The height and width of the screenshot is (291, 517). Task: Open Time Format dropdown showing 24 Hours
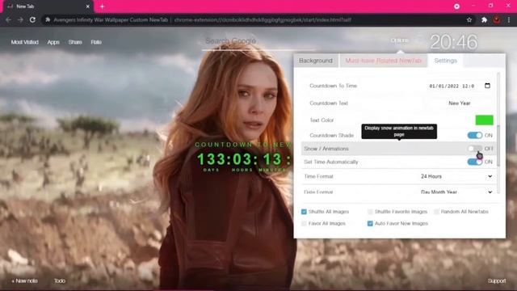pyautogui.click(x=456, y=176)
